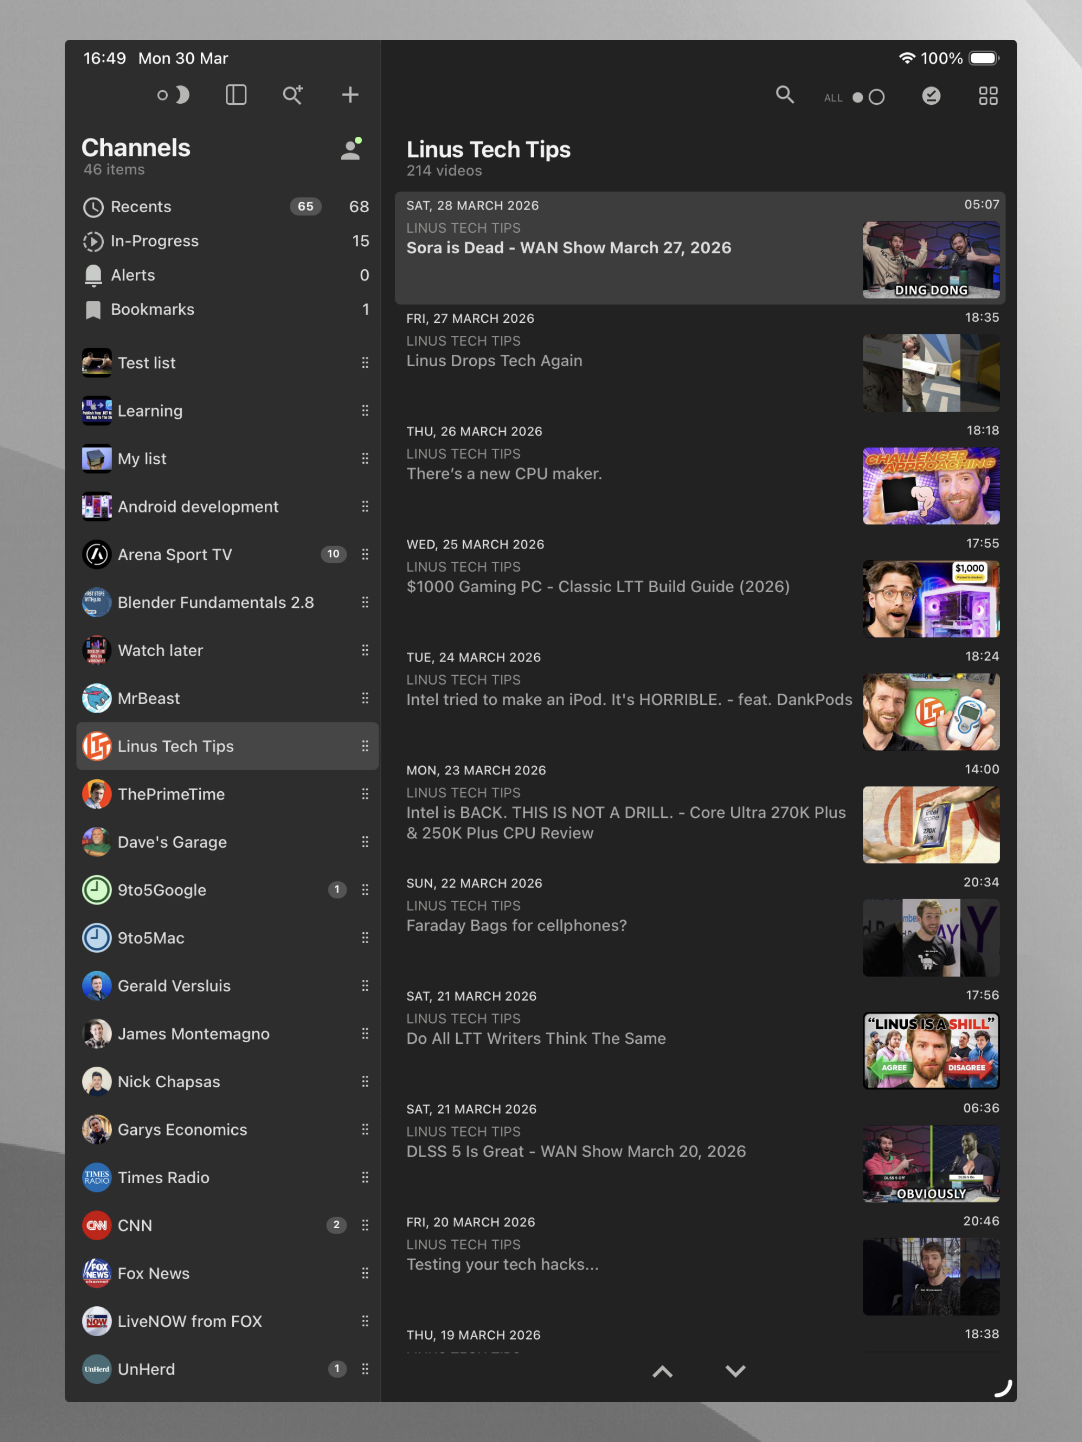Open LiveNOW from FOX channel

point(228,1321)
